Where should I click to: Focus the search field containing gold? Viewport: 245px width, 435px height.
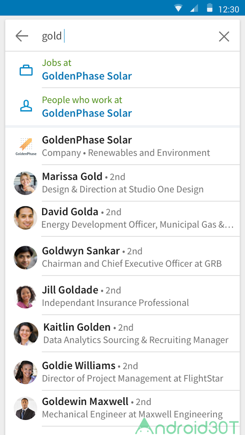(128, 36)
